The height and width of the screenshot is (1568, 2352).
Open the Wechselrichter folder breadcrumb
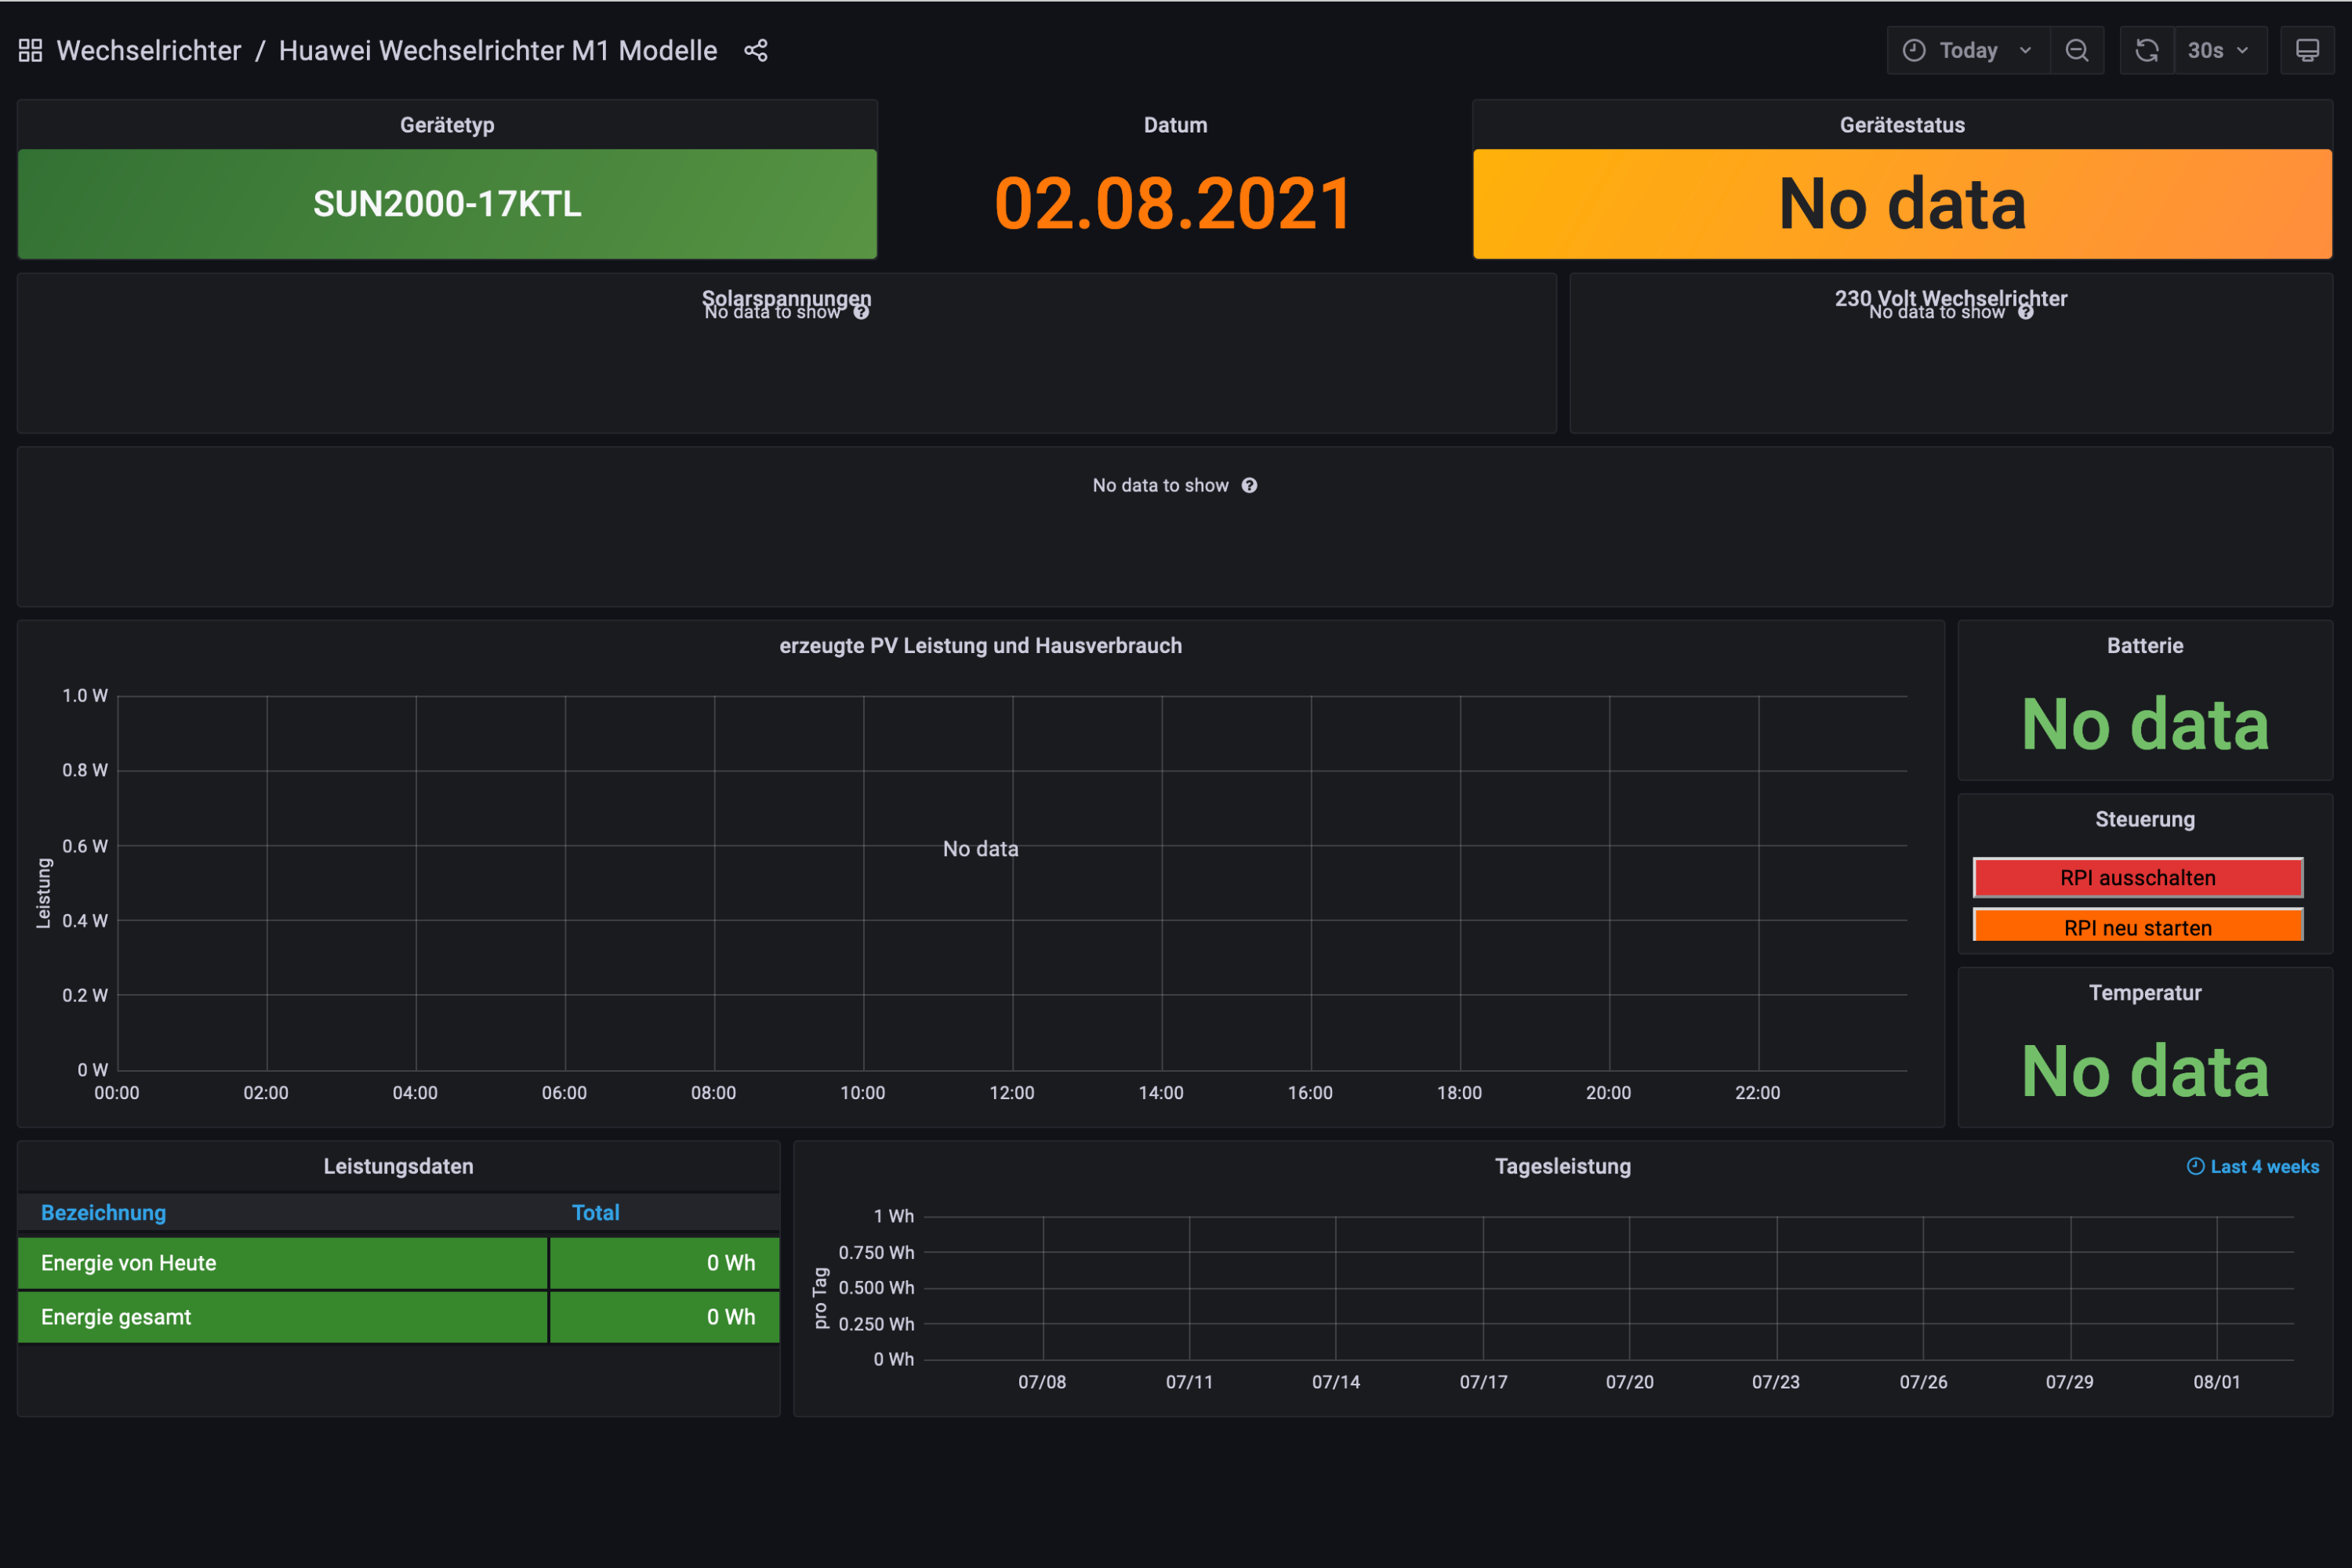pos(148,51)
